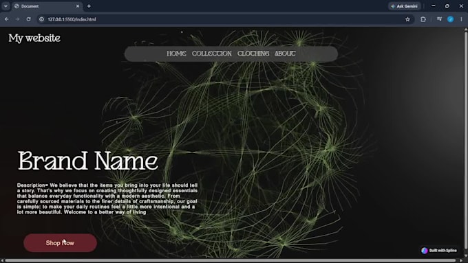468x263 pixels.
Task: View site information icon in address bar
Action: pyautogui.click(x=41, y=19)
